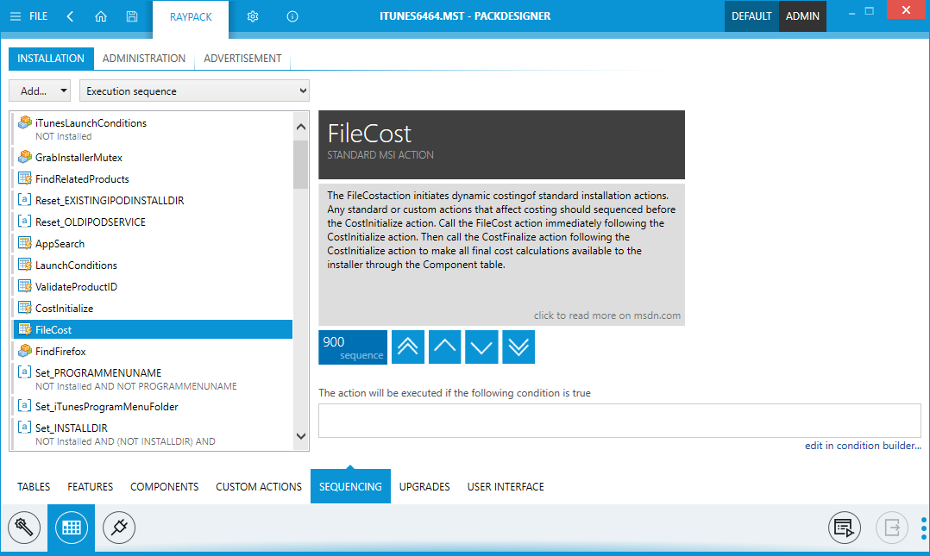Image resolution: width=930 pixels, height=556 pixels.
Task: Click edit in condition builder link
Action: point(862,446)
